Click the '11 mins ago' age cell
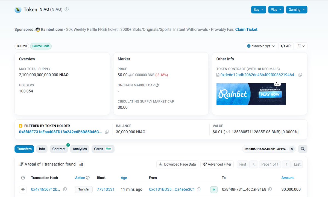This screenshot has width=328, height=197. click(131, 189)
